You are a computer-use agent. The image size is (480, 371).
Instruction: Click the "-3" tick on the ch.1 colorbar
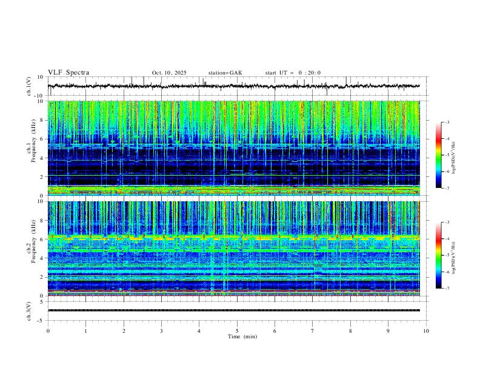pyautogui.click(x=447, y=122)
